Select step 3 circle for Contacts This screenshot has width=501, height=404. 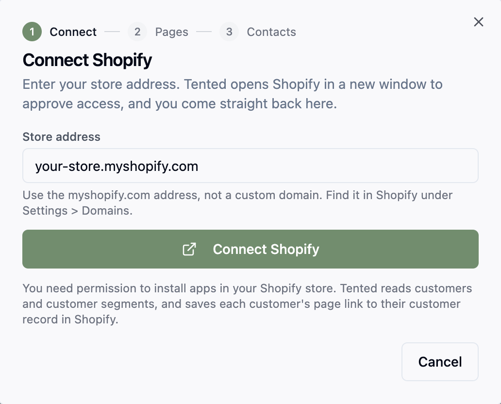tap(229, 32)
